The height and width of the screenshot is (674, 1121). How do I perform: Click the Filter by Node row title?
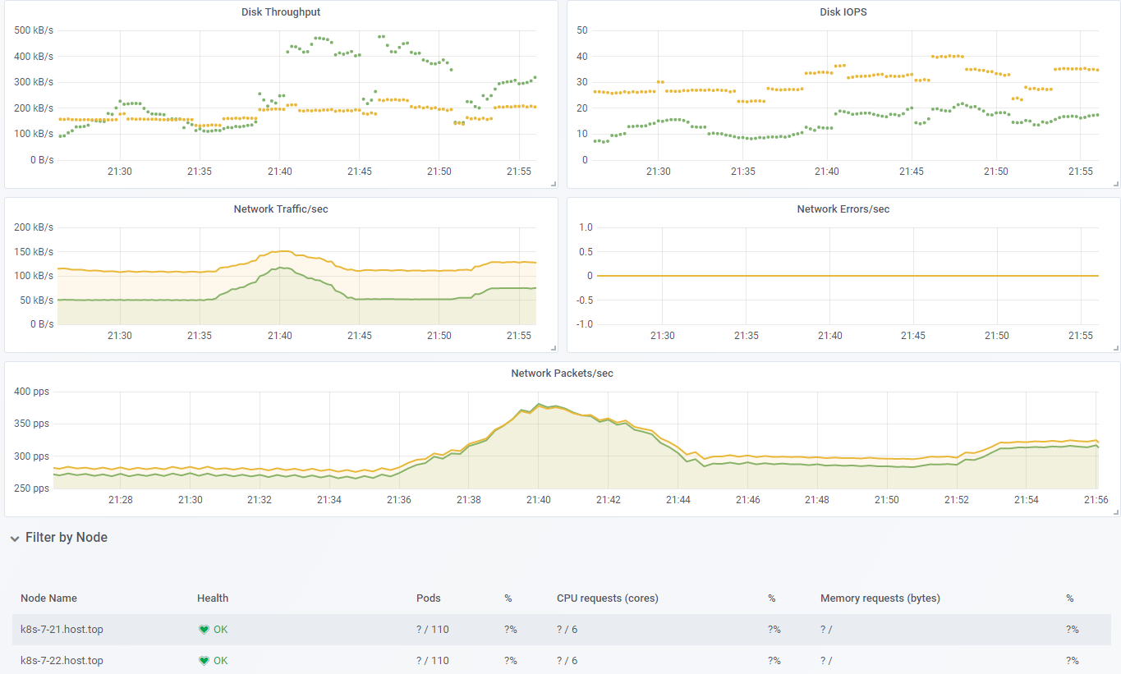click(67, 538)
